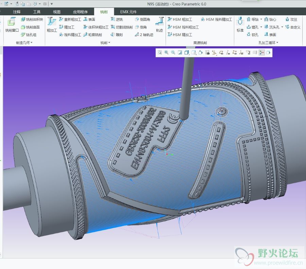306x269 pixels.
Task: Select the 精加工 finishing tool
Action: tap(67, 27)
